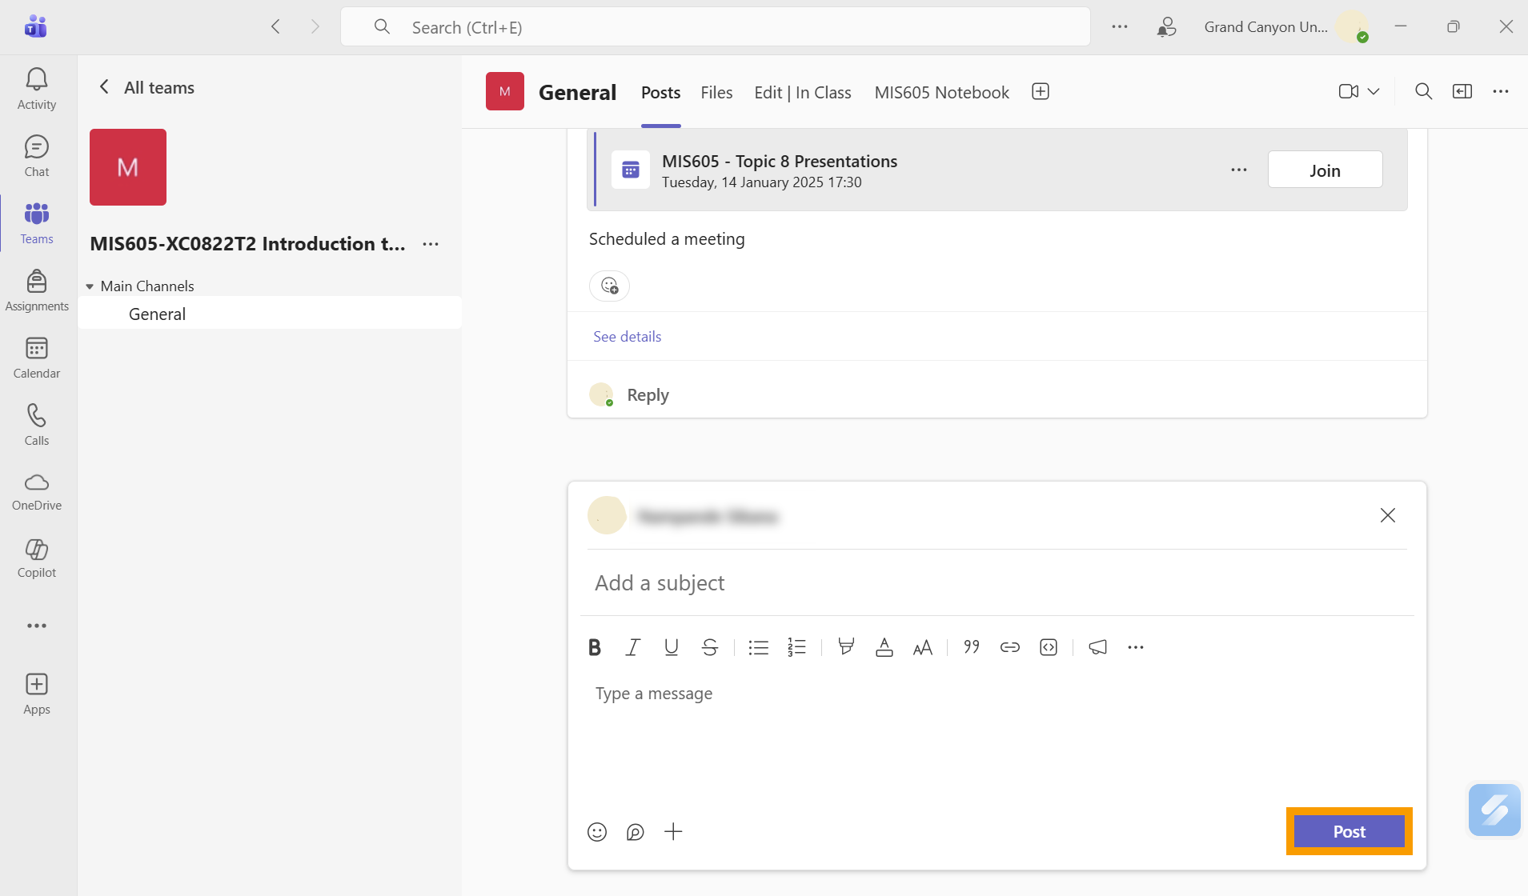The image size is (1528, 896).
Task: Open the Activity feed in sidebar
Action: pos(37,88)
